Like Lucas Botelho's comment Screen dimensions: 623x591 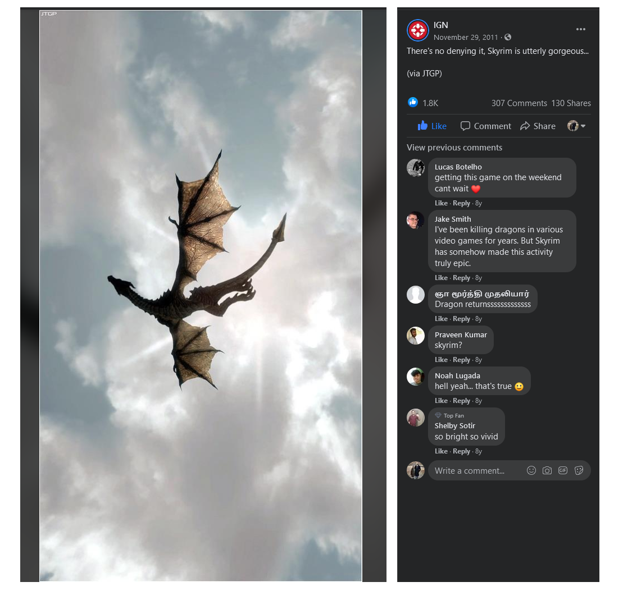pos(441,203)
